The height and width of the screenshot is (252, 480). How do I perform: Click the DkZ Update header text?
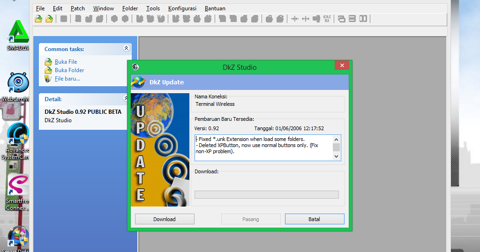[x=166, y=82]
